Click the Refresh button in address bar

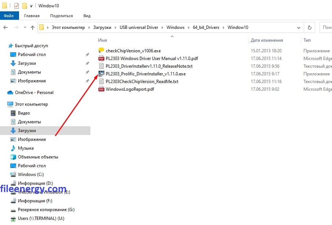[309, 27]
